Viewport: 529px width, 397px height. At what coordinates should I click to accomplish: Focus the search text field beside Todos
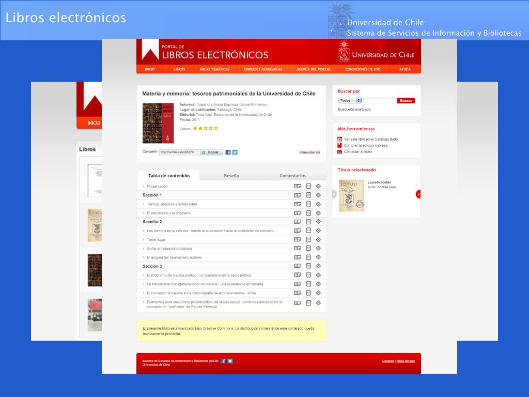[380, 101]
